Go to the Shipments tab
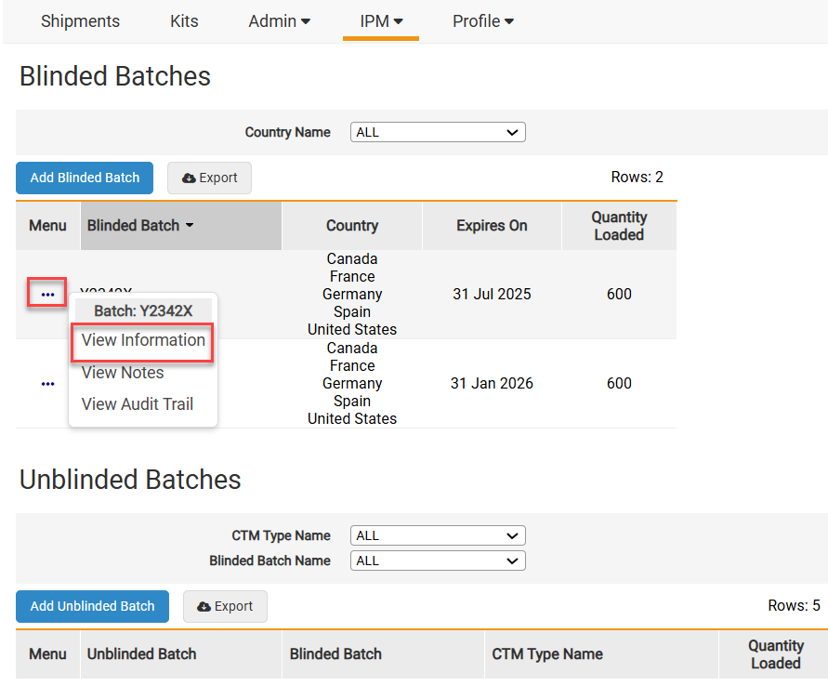This screenshot has width=828, height=686. point(80,20)
